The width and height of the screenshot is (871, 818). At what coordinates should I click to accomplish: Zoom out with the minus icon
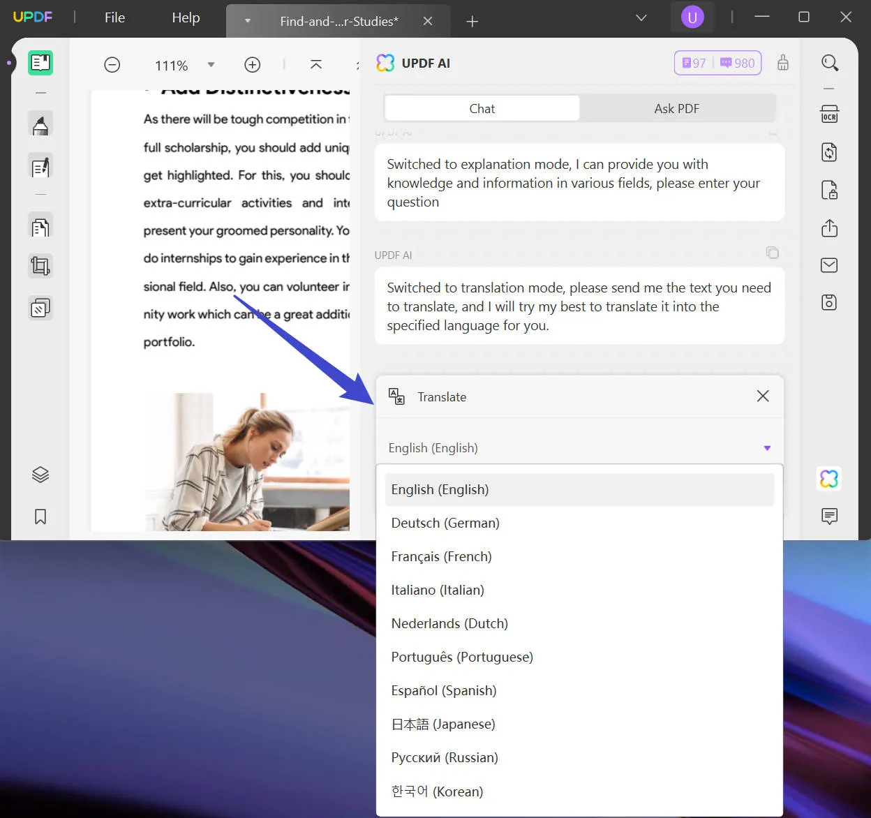[x=112, y=65]
